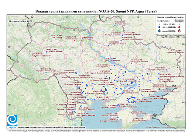Viewport: 192px width, 136px height.
Task: Click the orange flame icon in the legend
Action: [x=179, y=31]
